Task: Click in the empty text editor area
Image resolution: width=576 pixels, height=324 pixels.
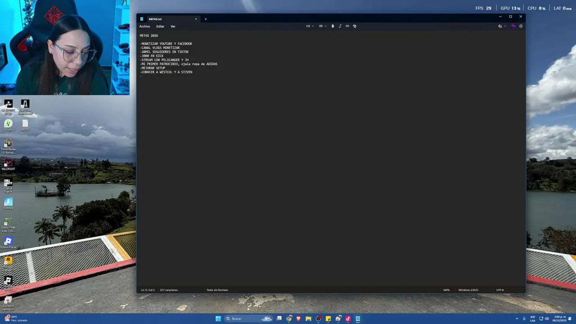Action: [x=331, y=180]
